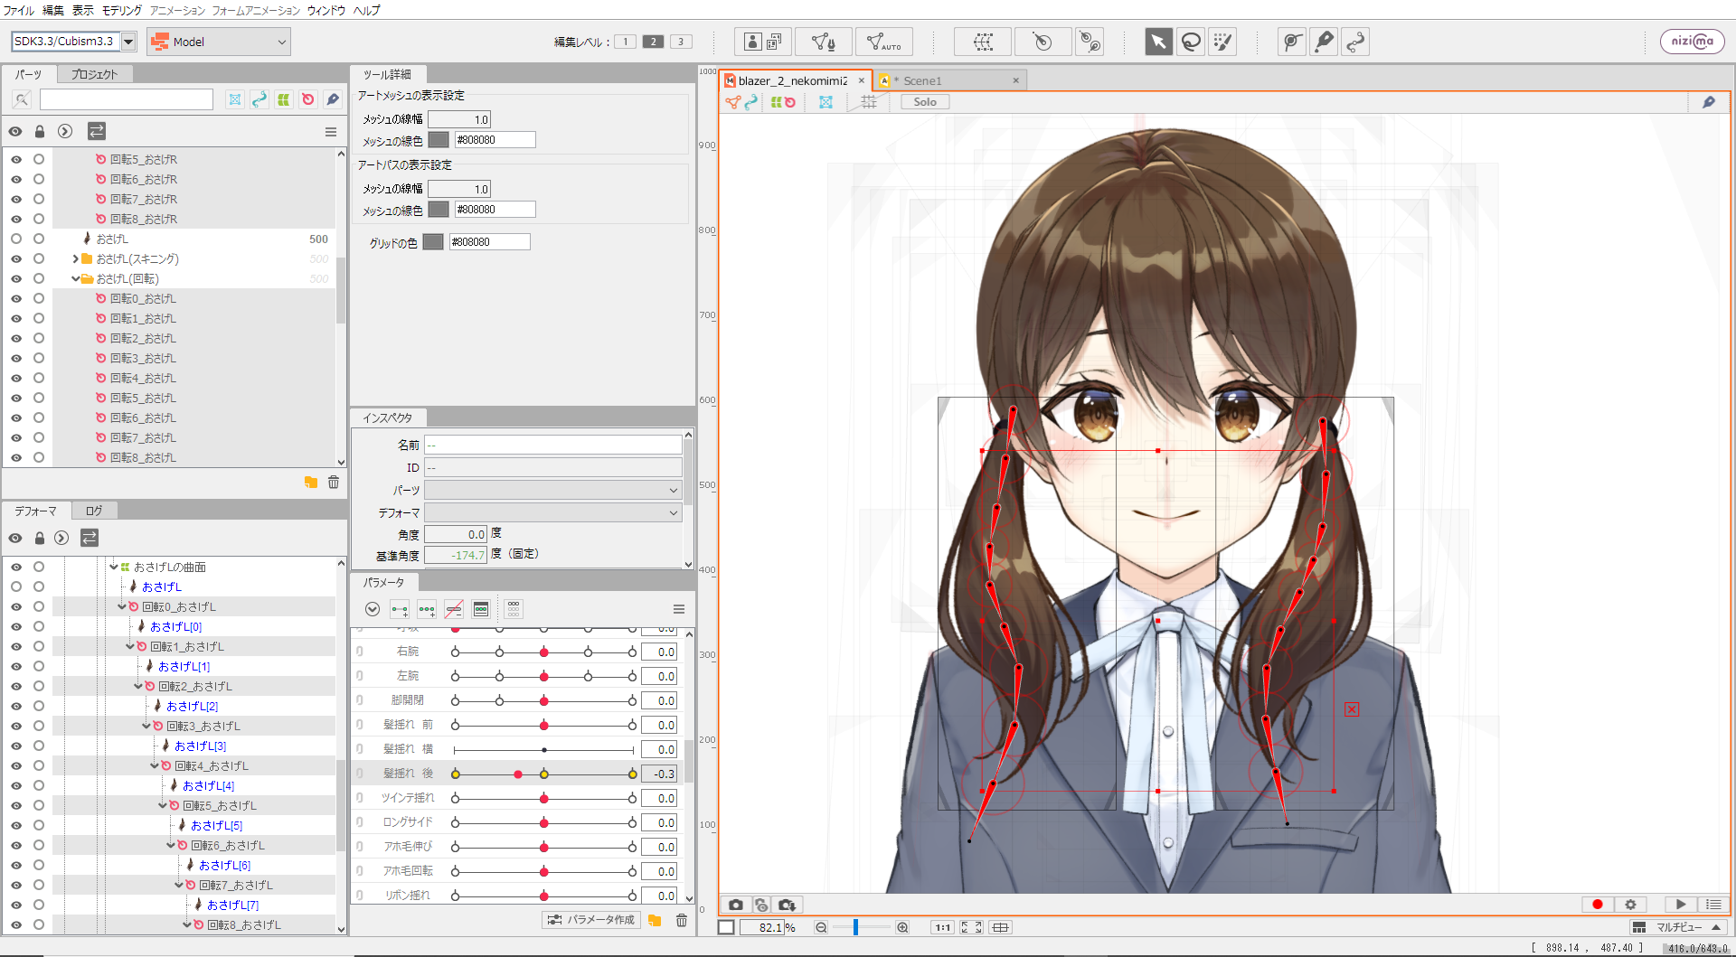Select the lasso selection tool
Screen dimensions: 1736x957
pos(1191,42)
